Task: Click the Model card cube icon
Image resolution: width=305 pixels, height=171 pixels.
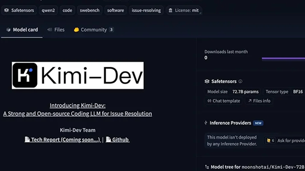Action: click(x=8, y=30)
